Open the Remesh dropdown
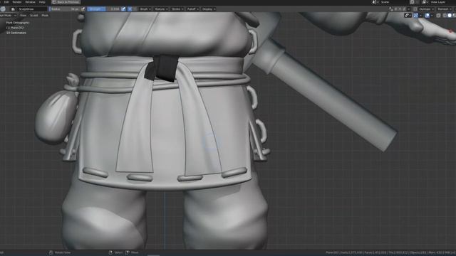 click(445, 9)
